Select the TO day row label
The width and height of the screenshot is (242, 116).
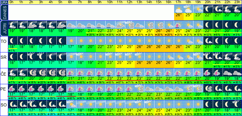point(4,42)
